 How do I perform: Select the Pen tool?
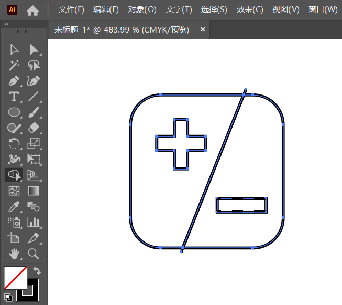[14, 81]
